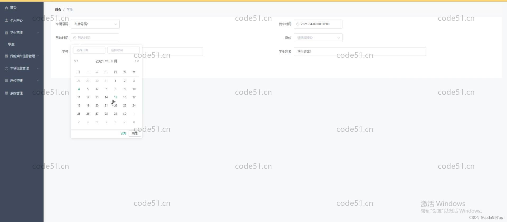Image resolution: width=507 pixels, height=222 pixels.
Task: Click the 选择时间 input field
Action: click(x=124, y=50)
